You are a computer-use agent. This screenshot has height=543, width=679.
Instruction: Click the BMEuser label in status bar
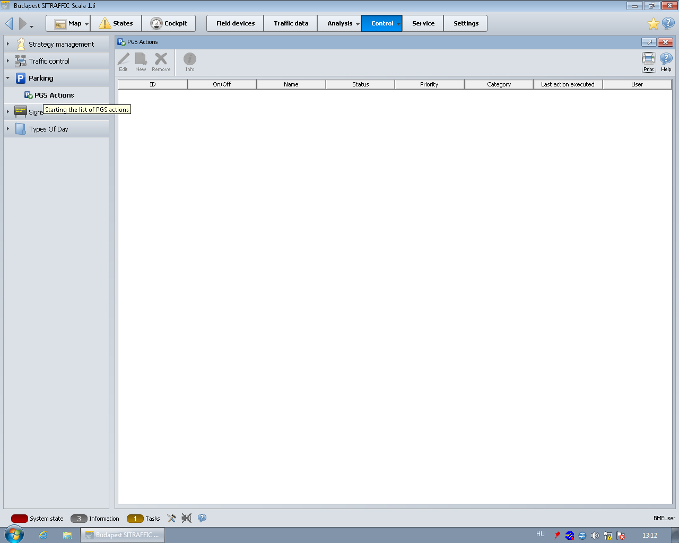664,518
